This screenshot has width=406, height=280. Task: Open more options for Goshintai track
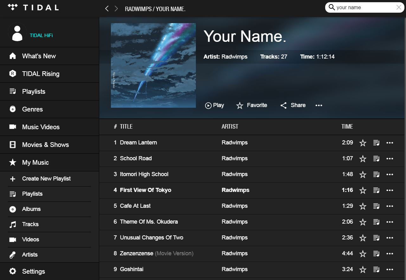point(390,270)
